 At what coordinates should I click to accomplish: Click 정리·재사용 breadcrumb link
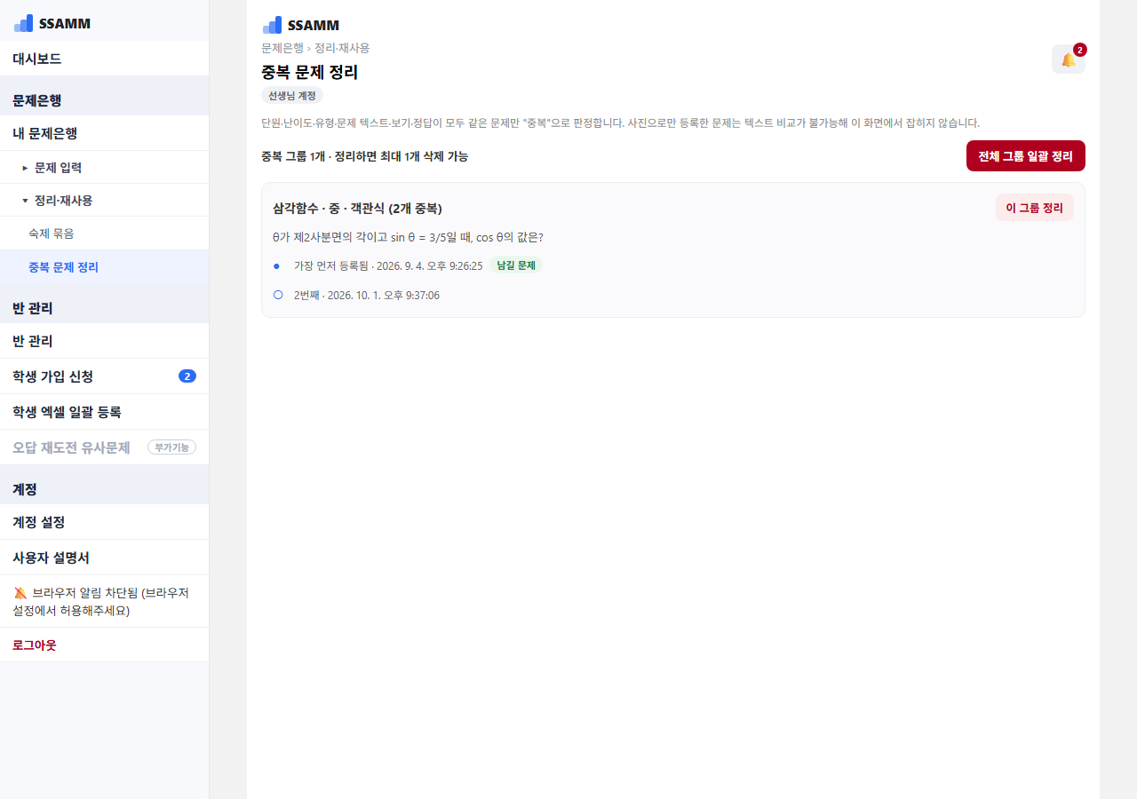(342, 48)
